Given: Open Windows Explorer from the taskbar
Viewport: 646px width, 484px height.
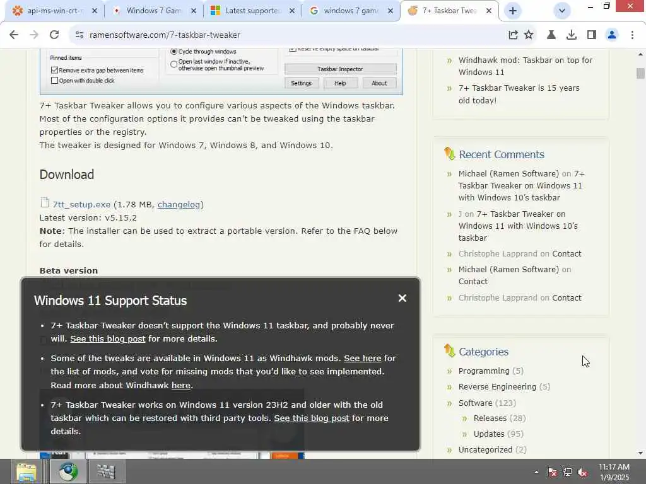Looking at the screenshot, I should click(x=26, y=471).
